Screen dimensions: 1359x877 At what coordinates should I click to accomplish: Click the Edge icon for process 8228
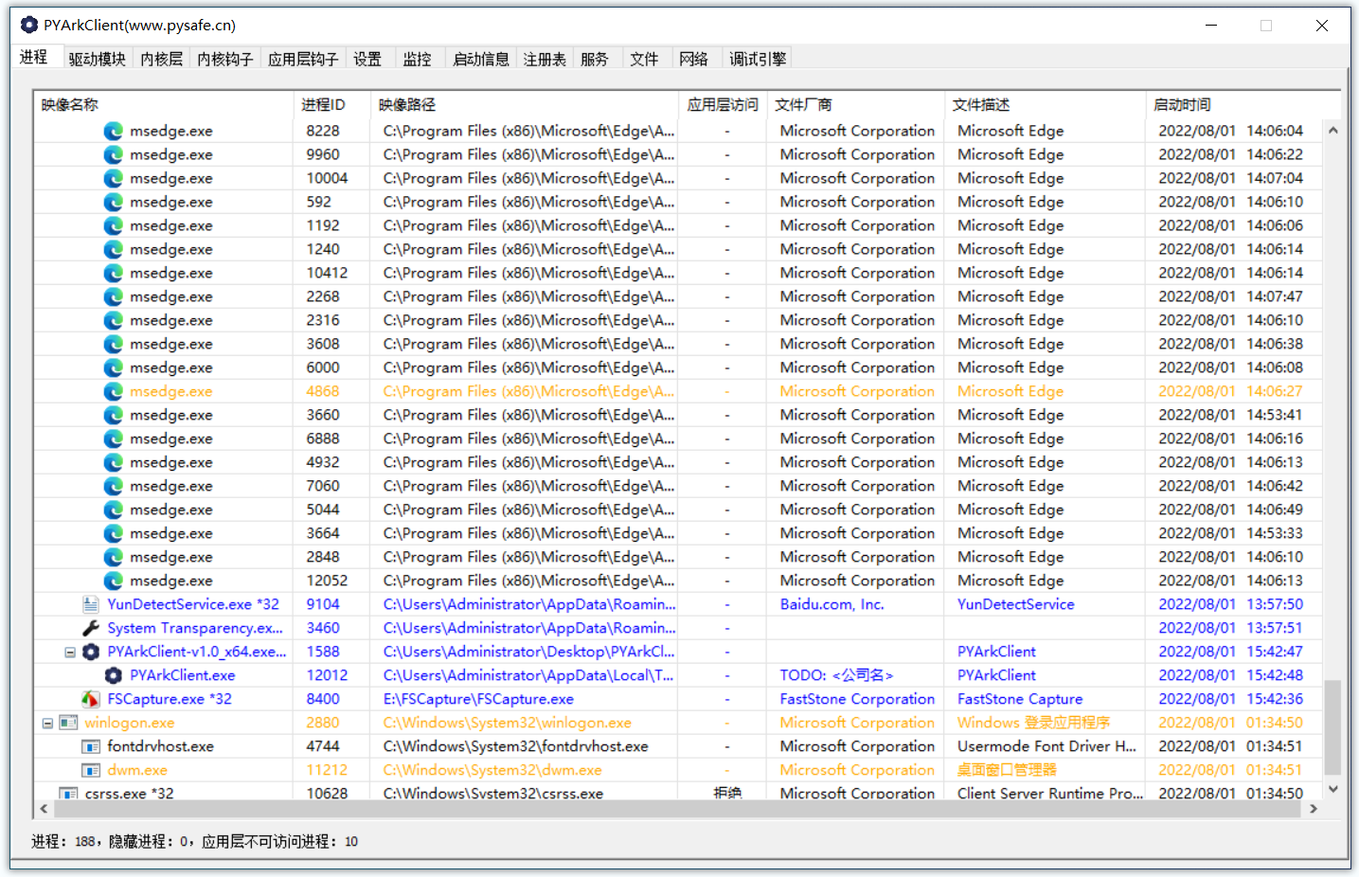coord(114,131)
